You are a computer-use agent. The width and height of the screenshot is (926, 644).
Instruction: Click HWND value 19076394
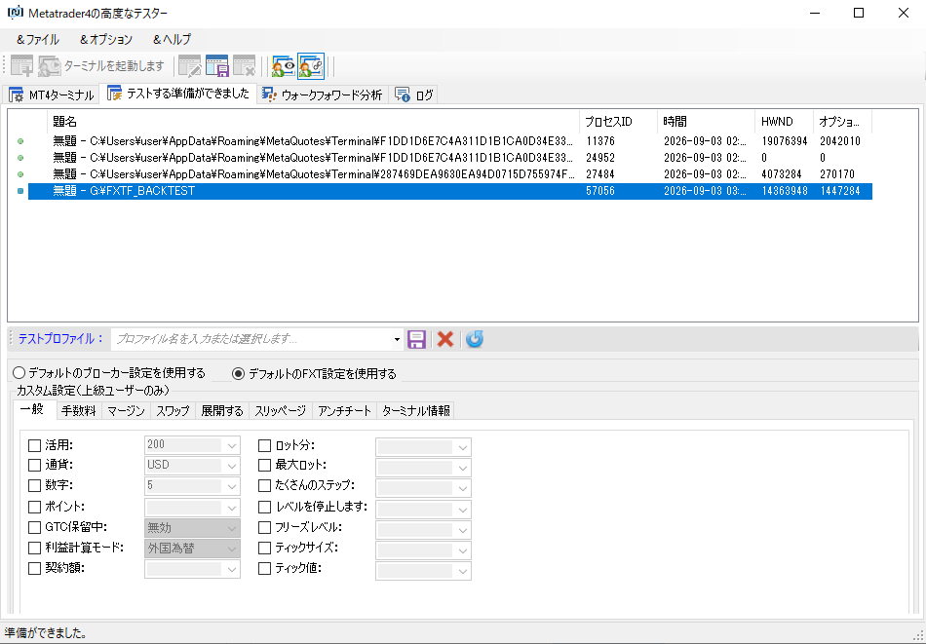785,141
